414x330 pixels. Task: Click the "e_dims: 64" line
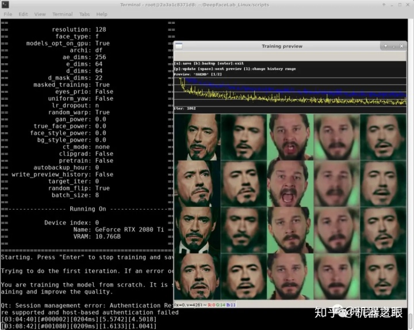(x=84, y=64)
